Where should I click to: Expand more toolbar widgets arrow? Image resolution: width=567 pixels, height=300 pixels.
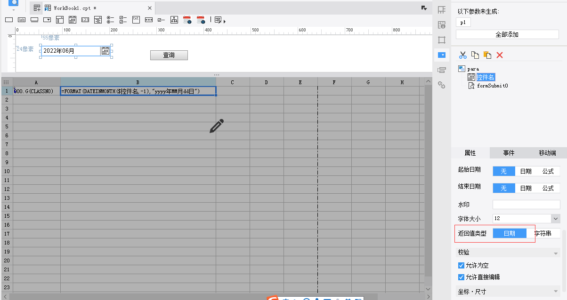click(x=225, y=22)
